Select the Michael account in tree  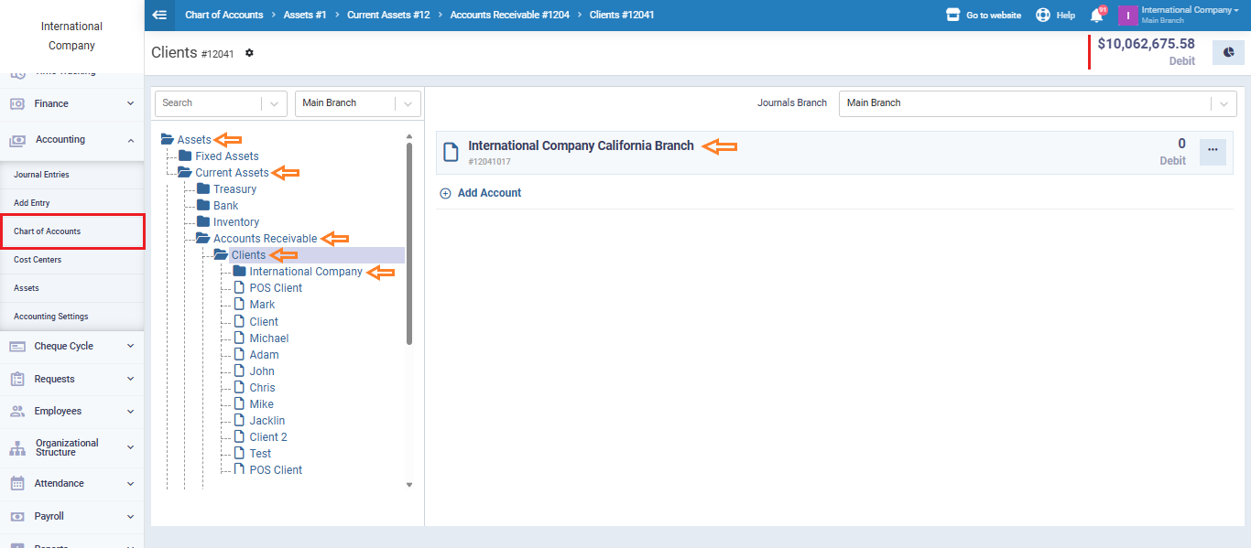(268, 338)
